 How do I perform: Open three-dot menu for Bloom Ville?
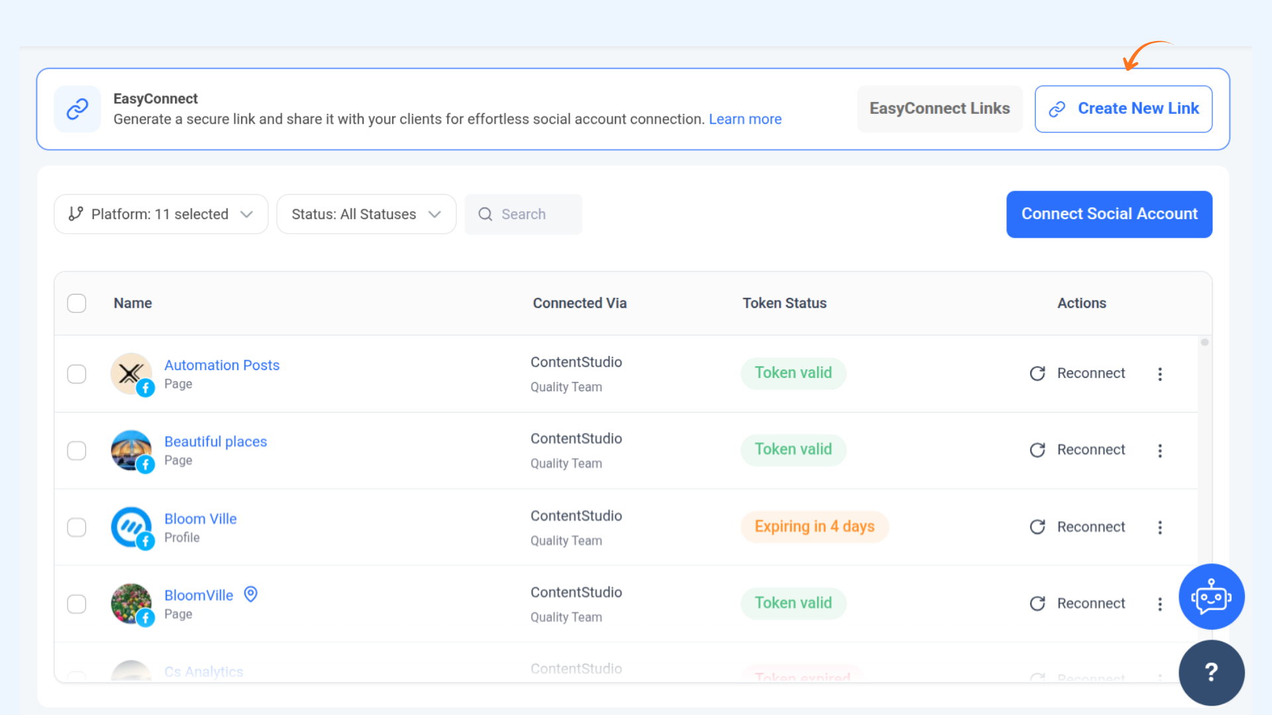1159,527
